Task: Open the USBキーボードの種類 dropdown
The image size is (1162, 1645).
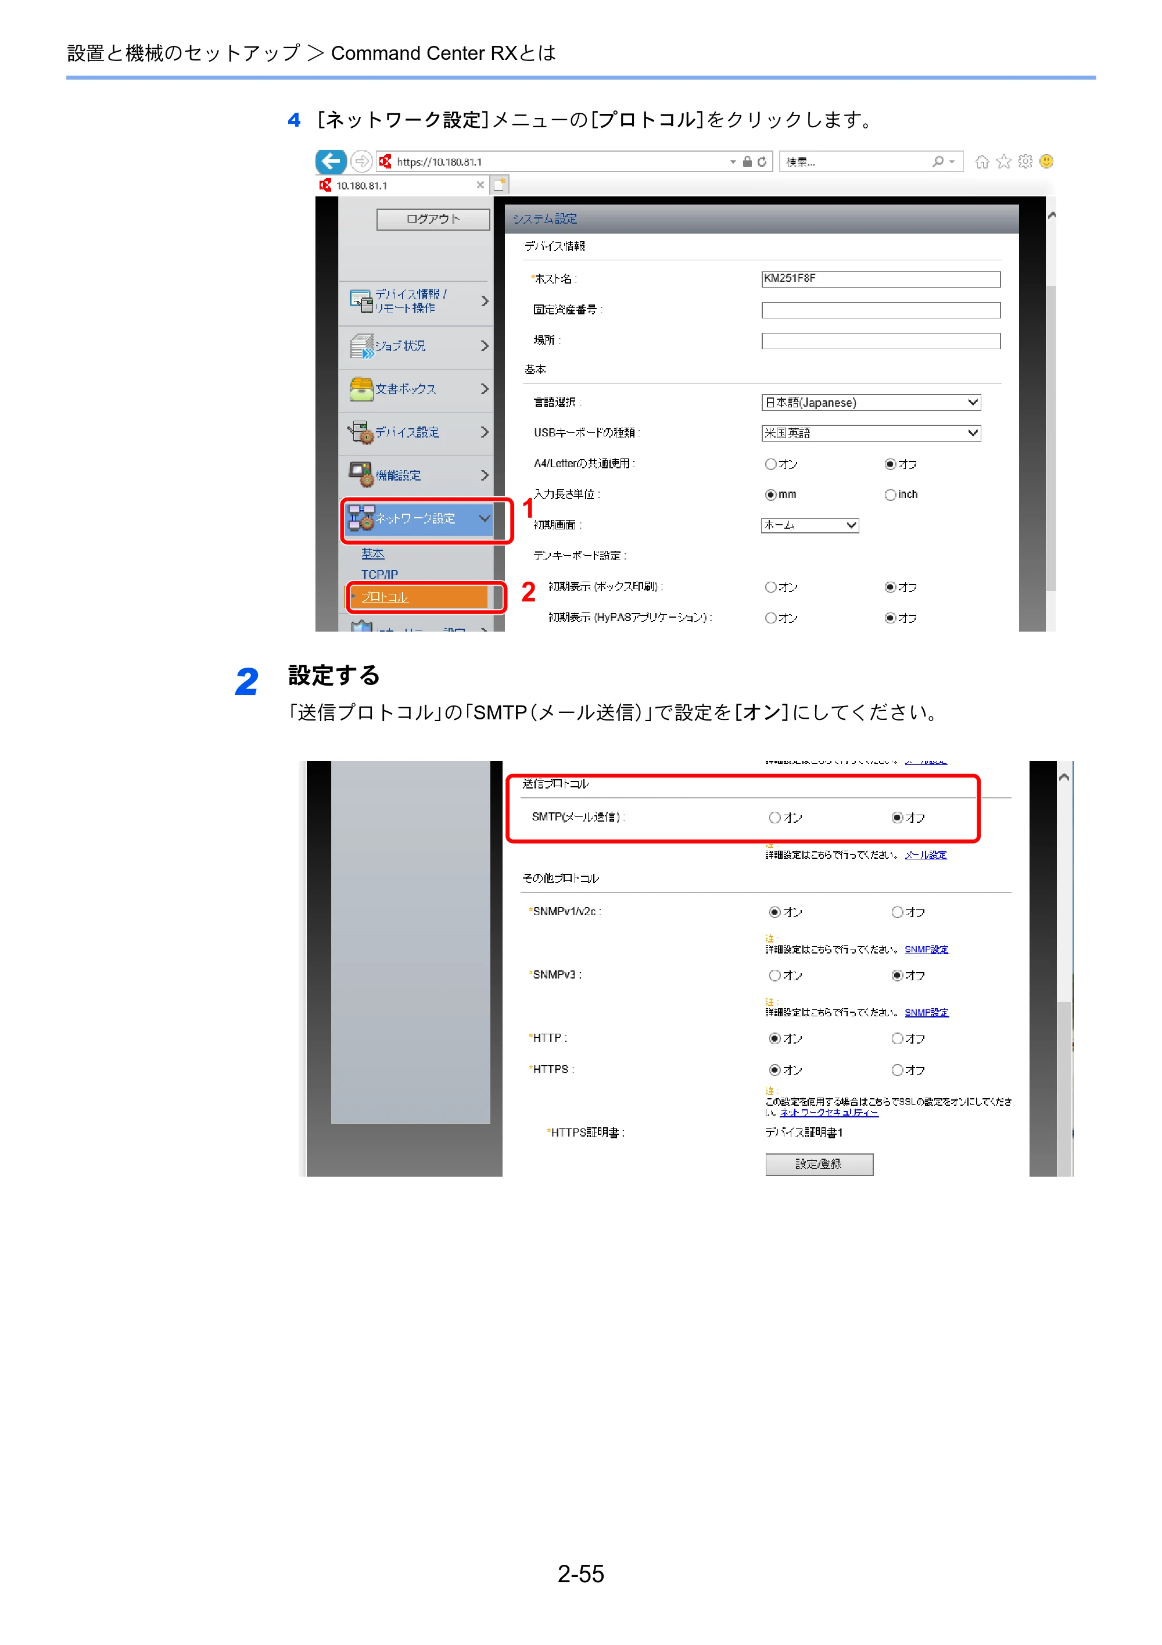Action: 870,433
